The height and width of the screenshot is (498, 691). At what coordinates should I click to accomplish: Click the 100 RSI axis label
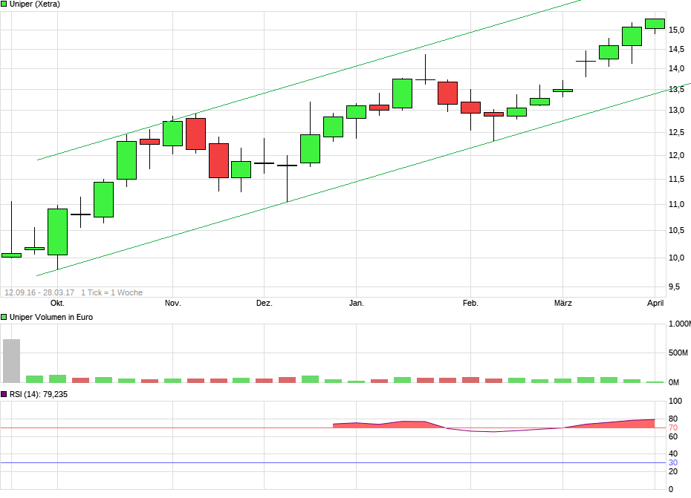click(675, 401)
